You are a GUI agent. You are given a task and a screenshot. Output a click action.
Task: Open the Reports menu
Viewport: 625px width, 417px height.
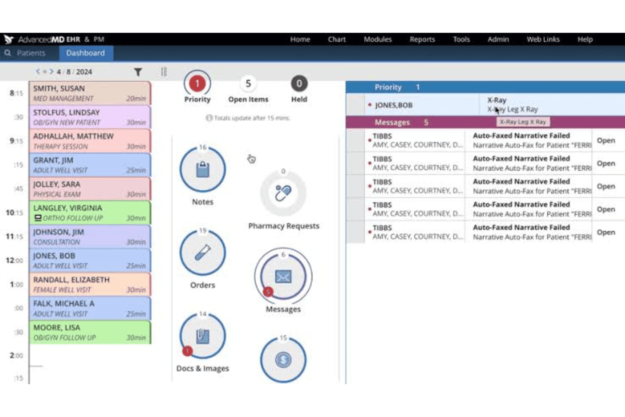(x=422, y=39)
